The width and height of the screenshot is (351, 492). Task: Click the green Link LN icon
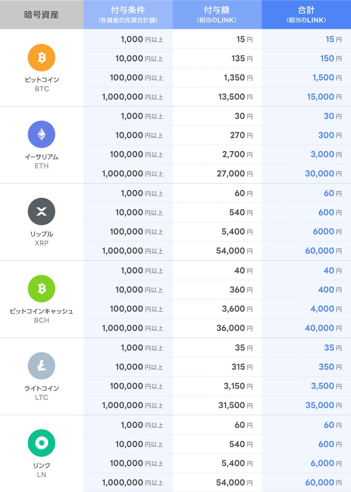(41, 443)
